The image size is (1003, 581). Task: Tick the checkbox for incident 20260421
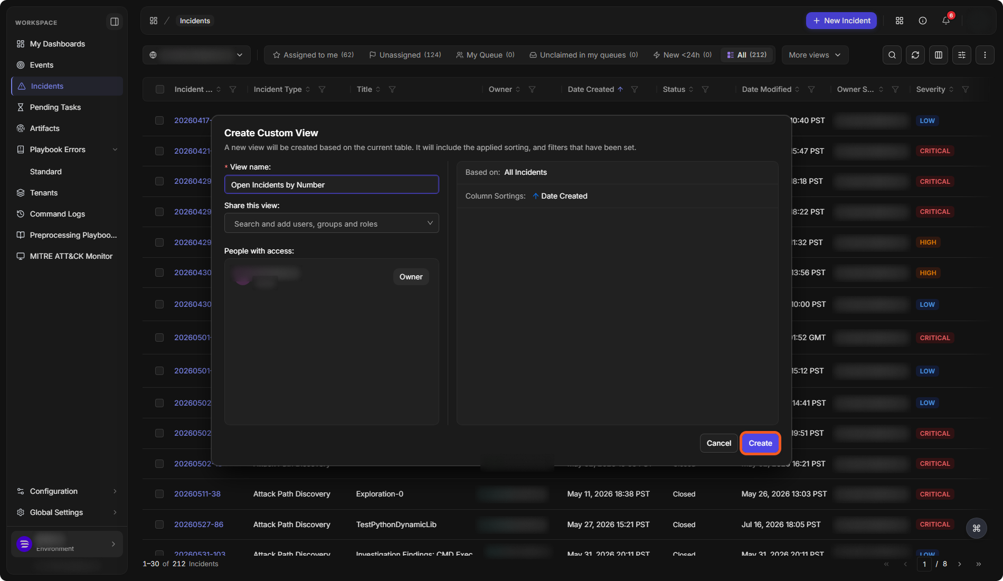[x=159, y=151]
